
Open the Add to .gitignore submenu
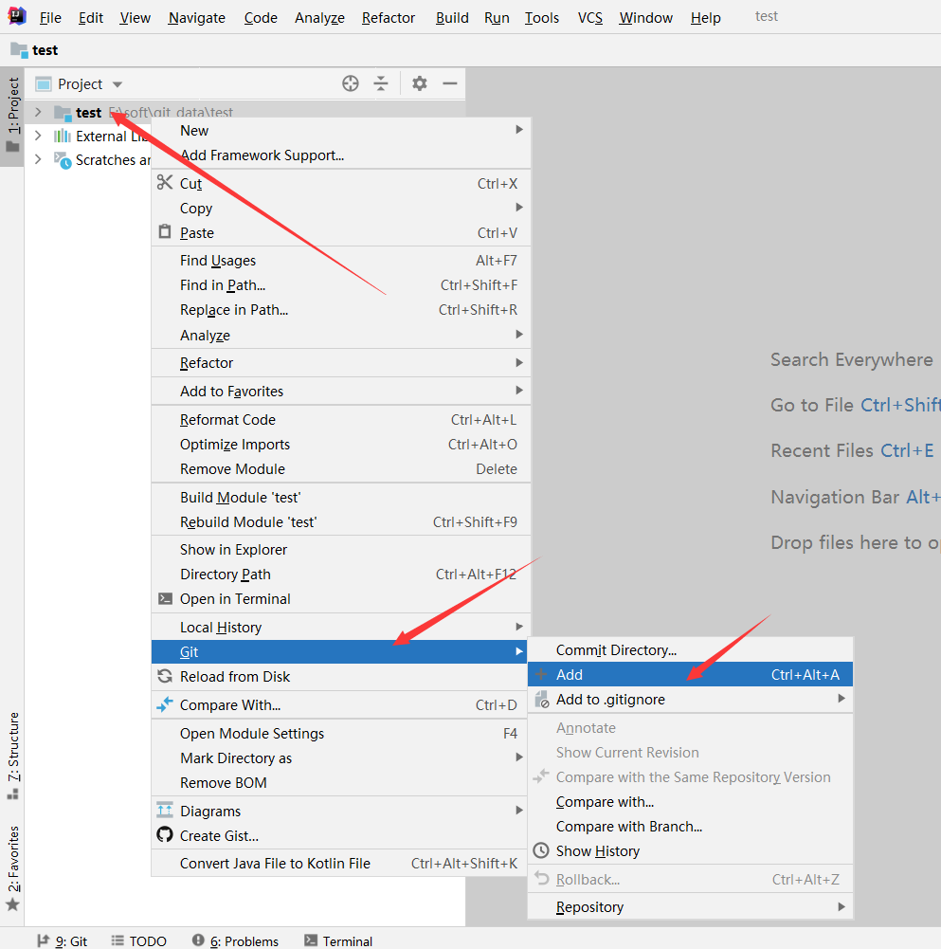tap(691, 699)
